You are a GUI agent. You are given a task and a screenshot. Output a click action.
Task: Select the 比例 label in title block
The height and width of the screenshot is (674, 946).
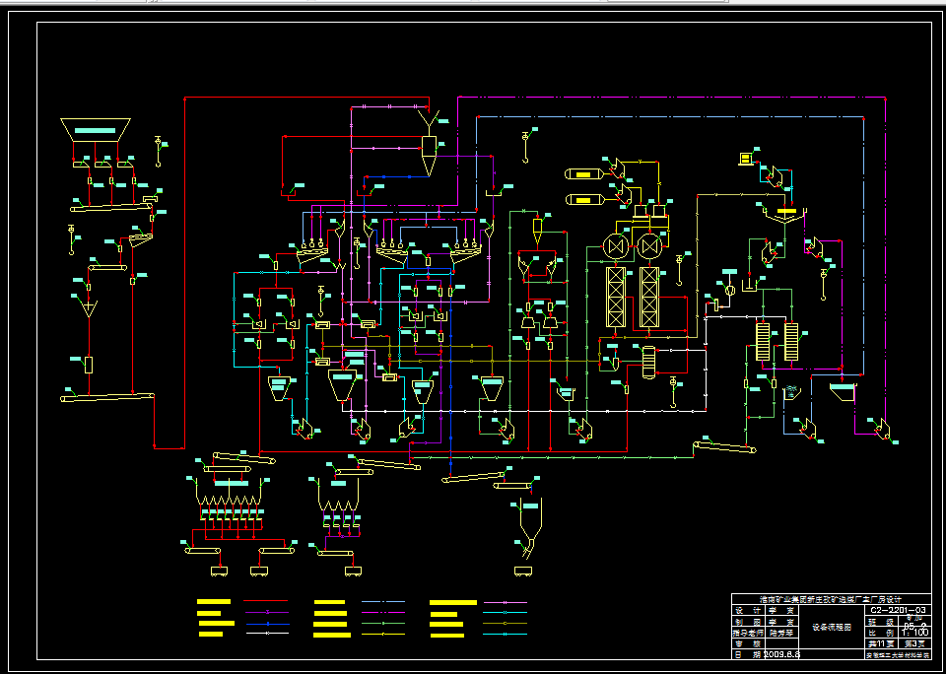click(881, 633)
